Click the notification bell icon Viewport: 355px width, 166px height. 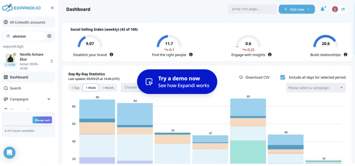click(323, 9)
